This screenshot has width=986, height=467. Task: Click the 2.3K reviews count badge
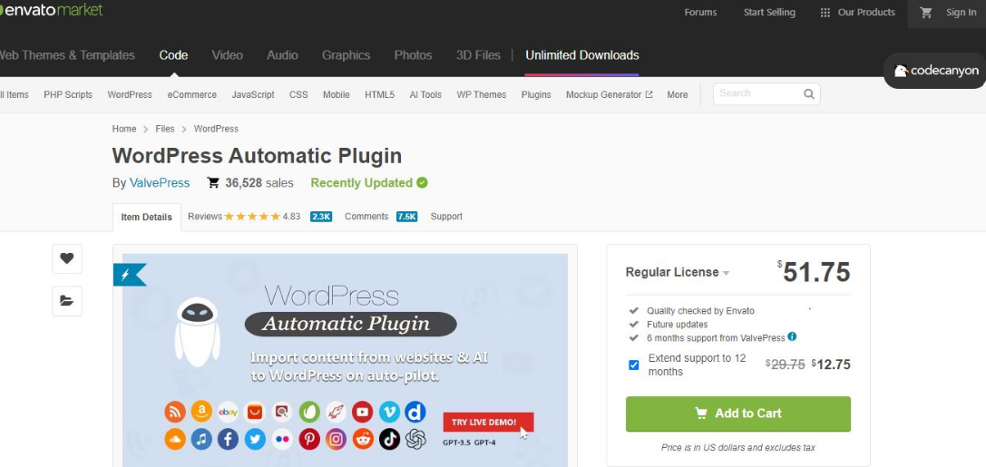321,217
